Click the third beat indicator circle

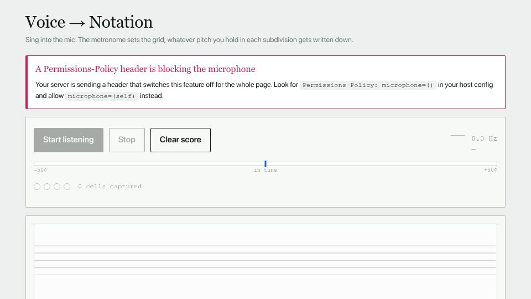point(57,187)
